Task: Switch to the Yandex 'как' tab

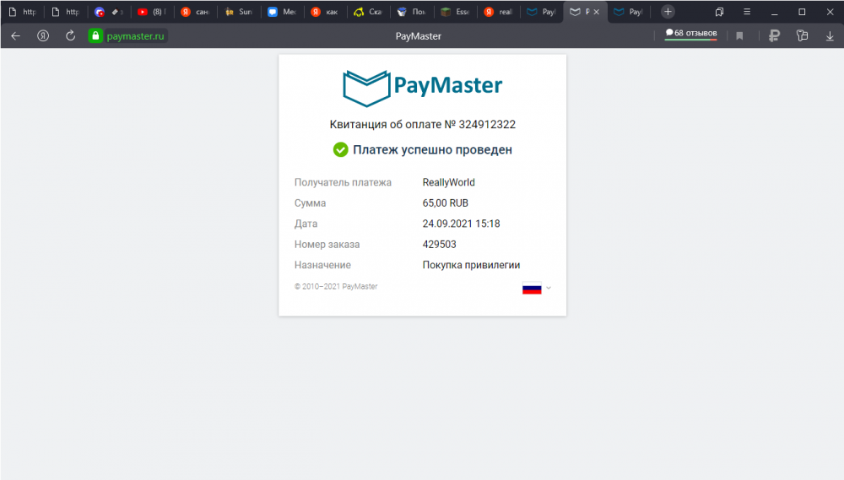Action: point(326,12)
